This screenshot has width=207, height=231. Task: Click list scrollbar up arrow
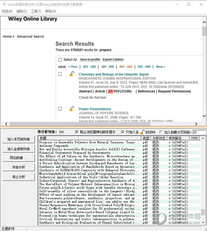coord(203,139)
